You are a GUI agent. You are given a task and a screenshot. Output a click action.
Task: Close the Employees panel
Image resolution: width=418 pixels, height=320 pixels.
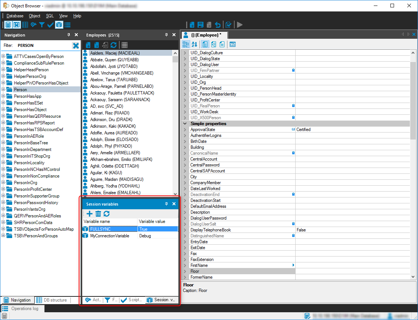point(174,35)
